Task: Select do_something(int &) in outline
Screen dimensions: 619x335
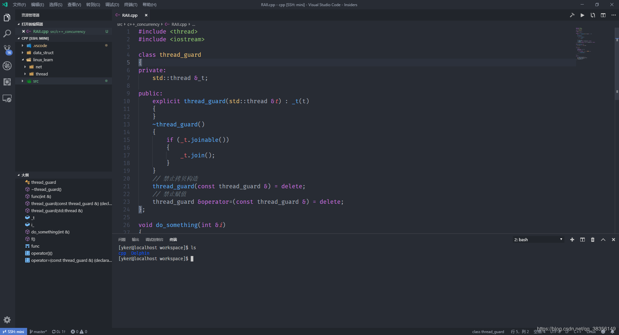Action: pyautogui.click(x=50, y=232)
